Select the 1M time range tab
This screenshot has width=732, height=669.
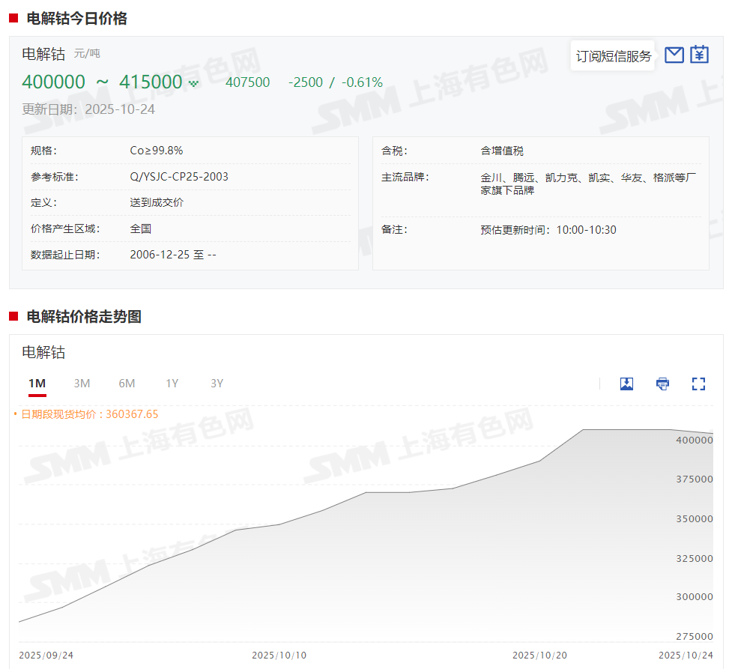(x=37, y=384)
